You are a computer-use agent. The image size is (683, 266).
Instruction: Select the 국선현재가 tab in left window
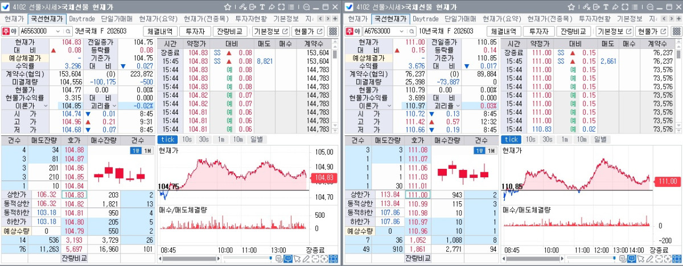pyautogui.click(x=47, y=19)
